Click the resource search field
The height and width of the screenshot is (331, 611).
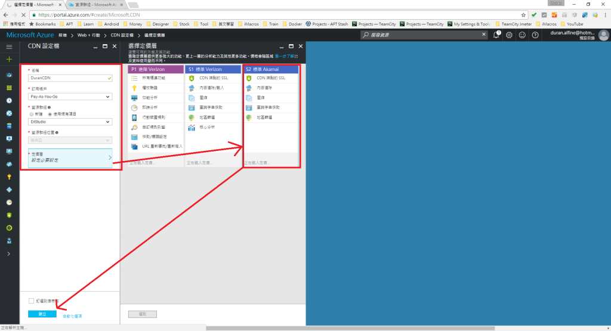(x=423, y=35)
